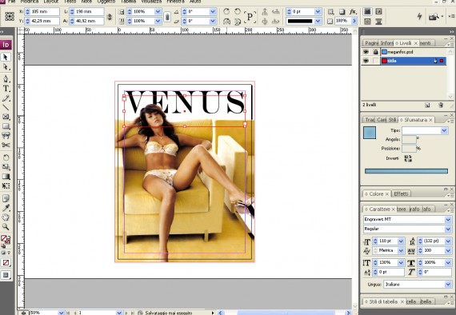Click the reference point locator grid
The width and height of the screenshot is (456, 315).
(10, 16)
